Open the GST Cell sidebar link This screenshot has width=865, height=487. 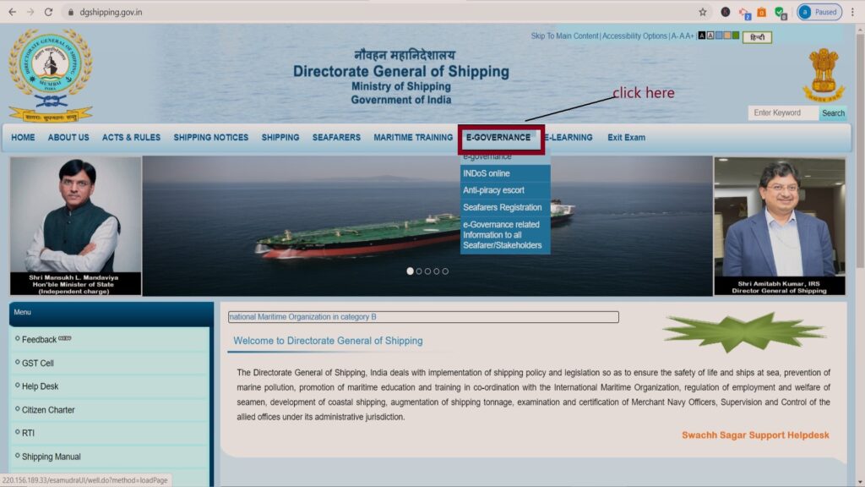tap(37, 364)
